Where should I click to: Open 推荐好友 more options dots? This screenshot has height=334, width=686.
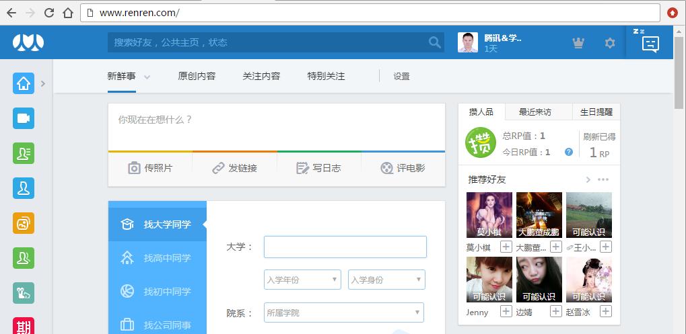pos(603,179)
